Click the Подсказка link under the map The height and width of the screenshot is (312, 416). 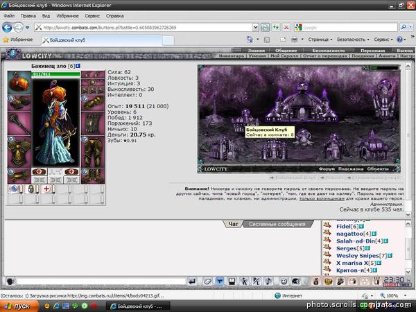coord(351,169)
